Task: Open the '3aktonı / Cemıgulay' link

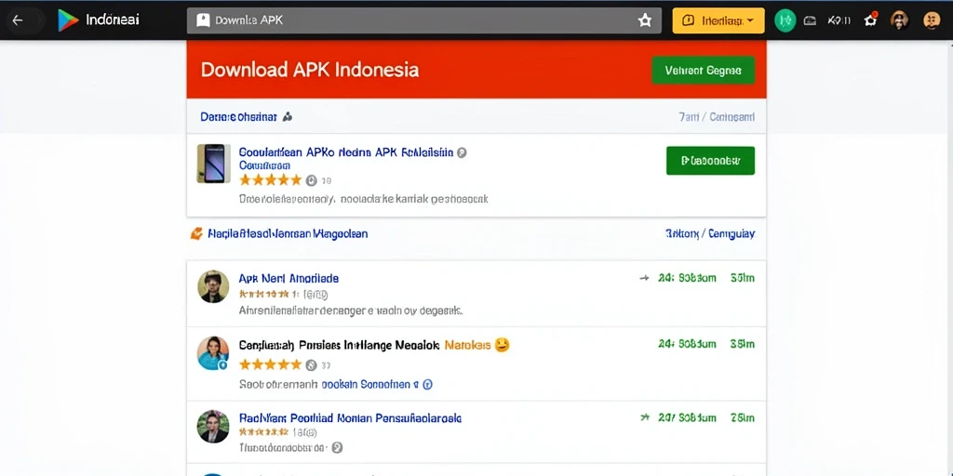Action: (710, 233)
